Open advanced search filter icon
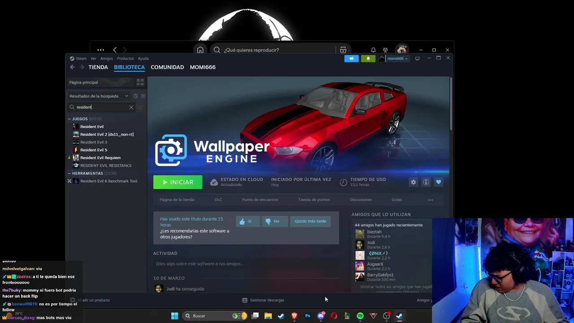 [140, 107]
